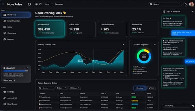This screenshot has width=195, height=111.
Task: Click the Edit button with pencil
Action: click(x=151, y=88)
